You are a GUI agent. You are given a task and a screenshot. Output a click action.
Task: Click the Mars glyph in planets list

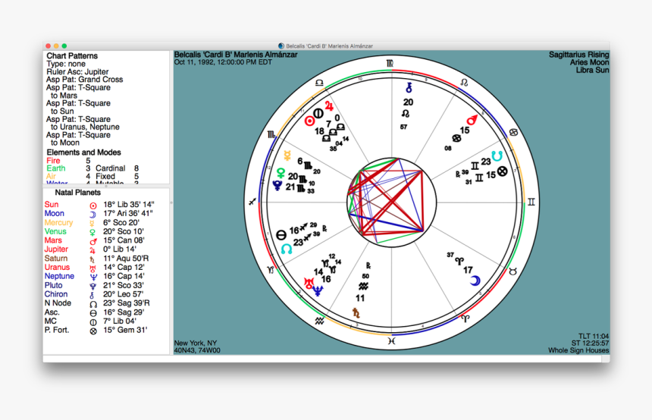(93, 241)
